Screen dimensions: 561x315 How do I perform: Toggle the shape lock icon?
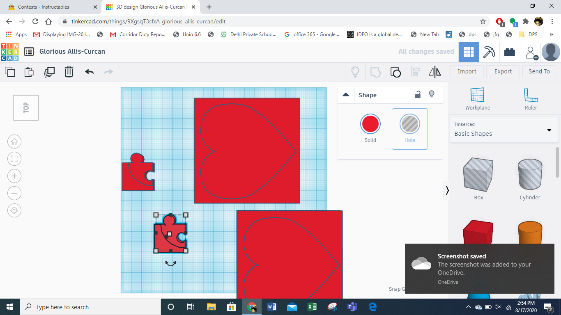(418, 95)
